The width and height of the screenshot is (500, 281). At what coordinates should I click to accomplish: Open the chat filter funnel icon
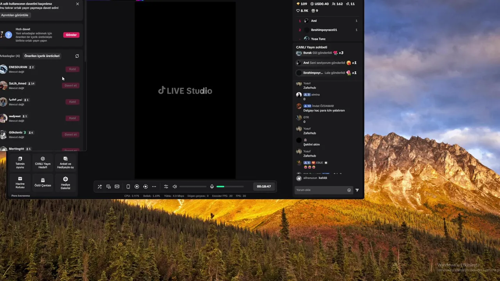click(357, 190)
